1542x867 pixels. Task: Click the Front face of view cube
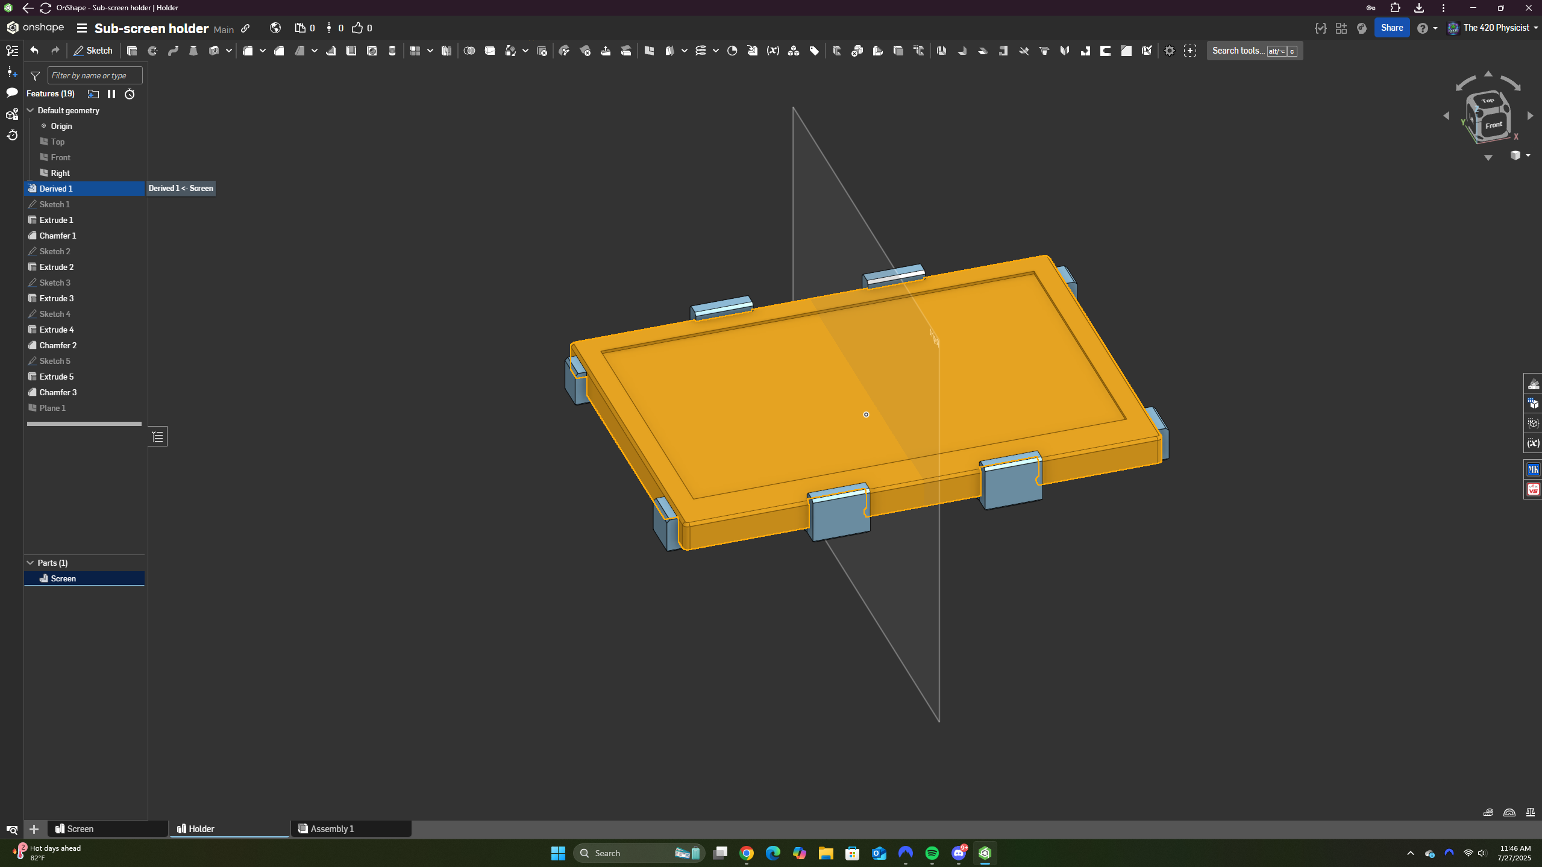[1493, 125]
